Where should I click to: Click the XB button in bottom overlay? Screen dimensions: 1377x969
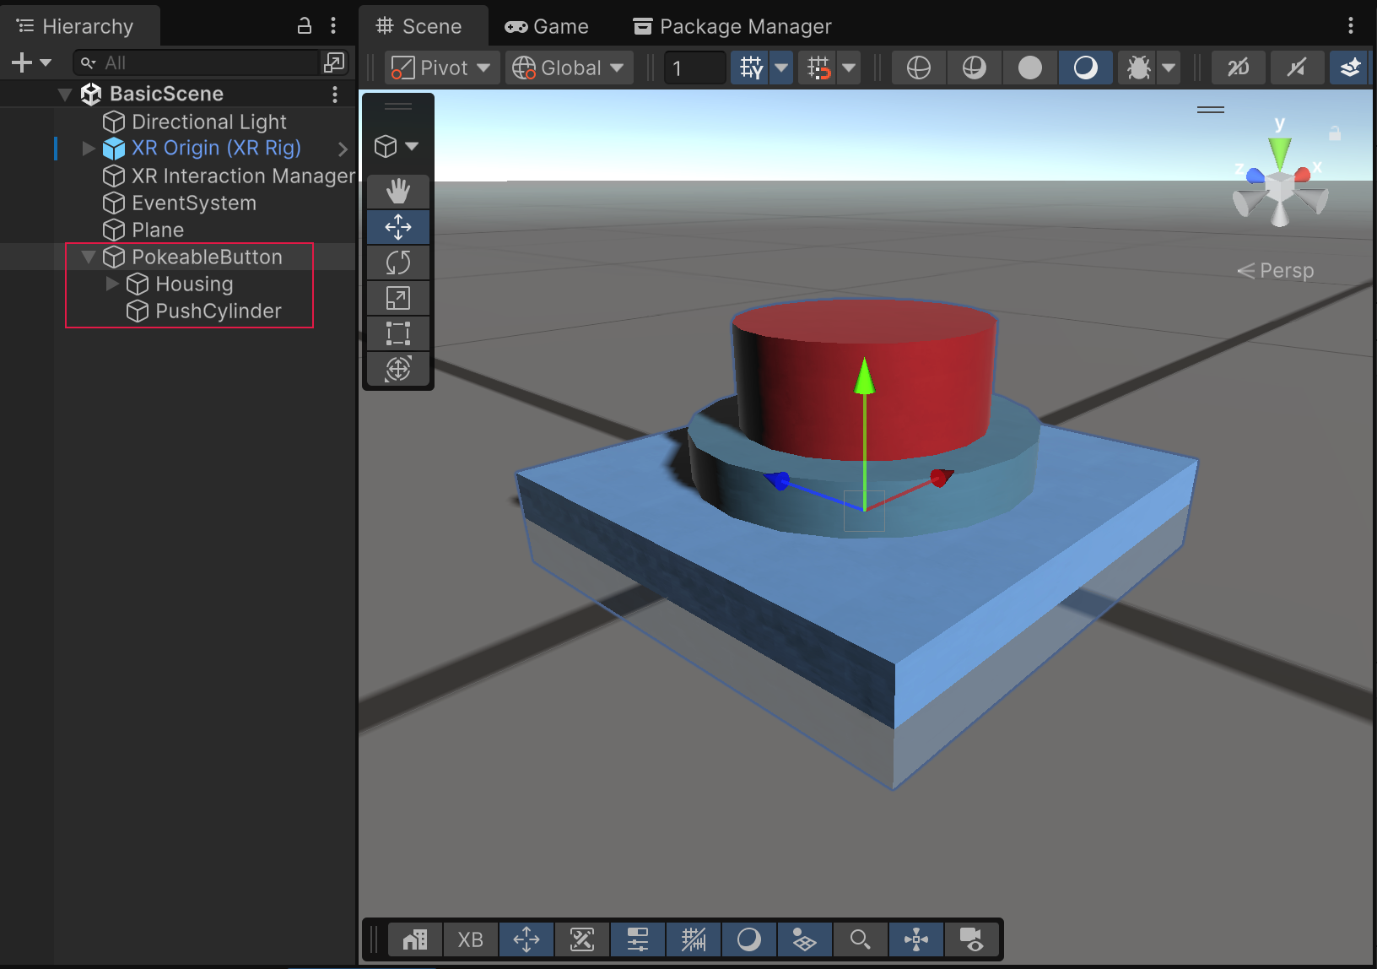pyautogui.click(x=470, y=939)
